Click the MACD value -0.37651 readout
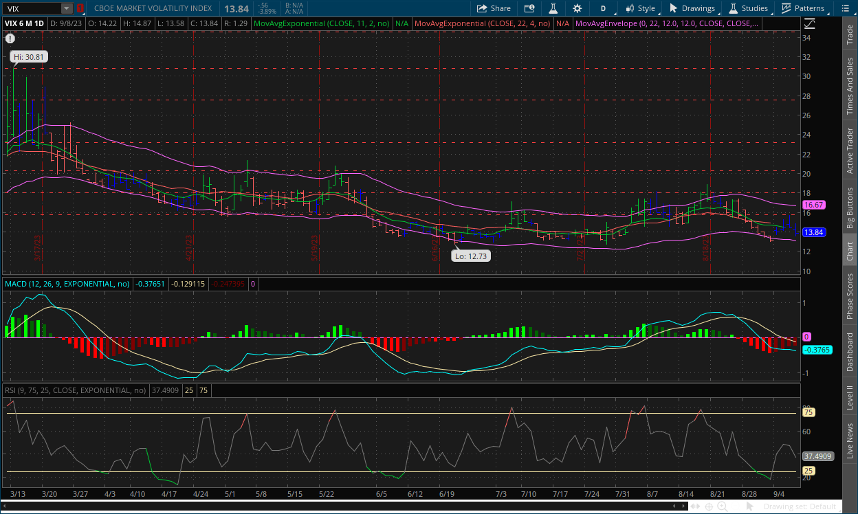This screenshot has width=858, height=514. tap(151, 283)
